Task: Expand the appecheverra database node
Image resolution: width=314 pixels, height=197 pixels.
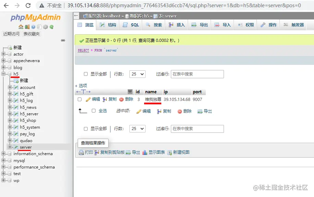Action: (x=3, y=61)
